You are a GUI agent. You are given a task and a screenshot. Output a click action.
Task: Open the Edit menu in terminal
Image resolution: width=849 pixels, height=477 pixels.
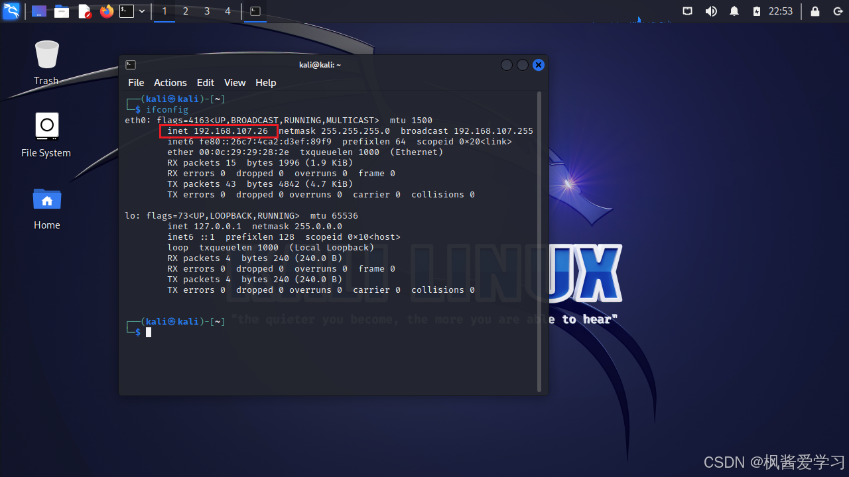click(206, 83)
